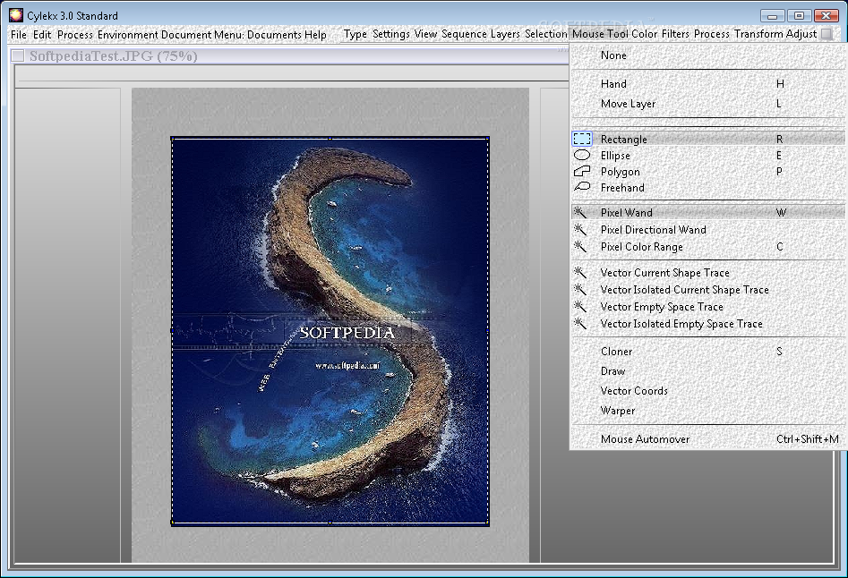Click the Polygon selection tool icon

pyautogui.click(x=582, y=171)
